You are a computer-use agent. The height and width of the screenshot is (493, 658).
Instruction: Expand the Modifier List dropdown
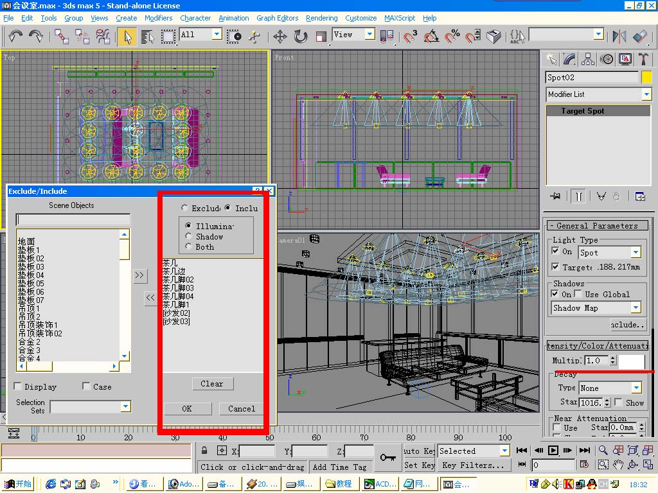click(x=646, y=94)
